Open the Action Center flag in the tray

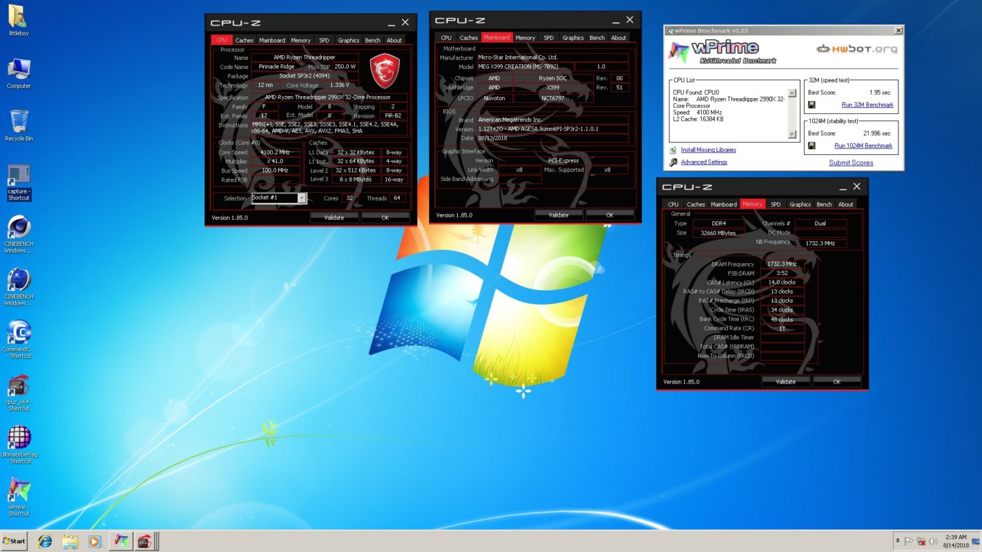pyautogui.click(x=909, y=541)
